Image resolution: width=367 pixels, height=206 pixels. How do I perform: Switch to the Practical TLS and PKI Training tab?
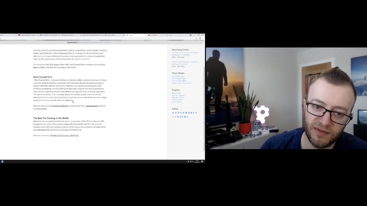coord(28,35)
